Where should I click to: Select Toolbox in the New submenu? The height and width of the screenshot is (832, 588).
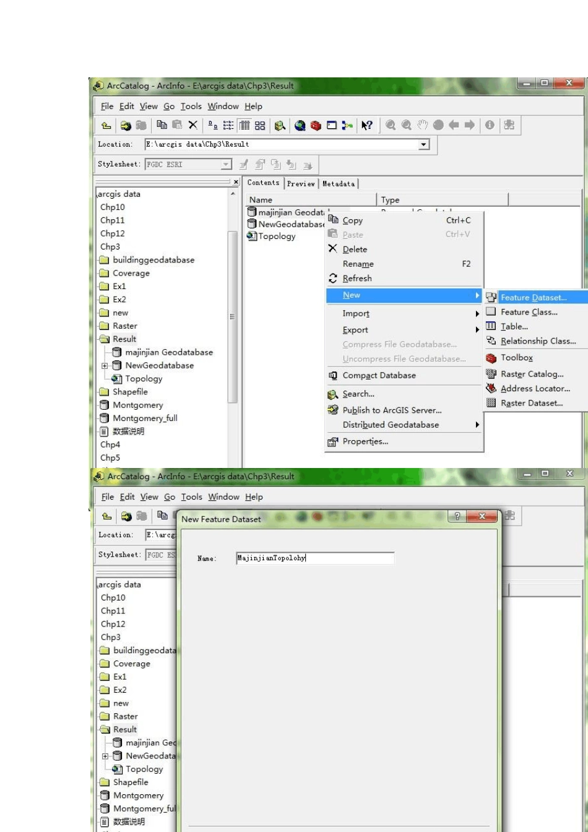click(516, 358)
